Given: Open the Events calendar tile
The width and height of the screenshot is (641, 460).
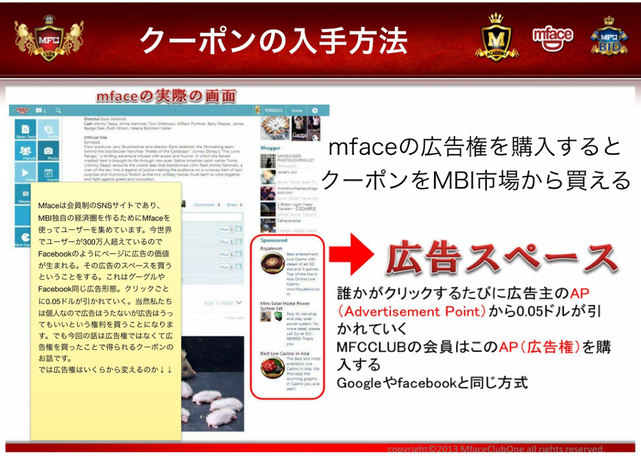Looking at the screenshot, I should click(48, 172).
